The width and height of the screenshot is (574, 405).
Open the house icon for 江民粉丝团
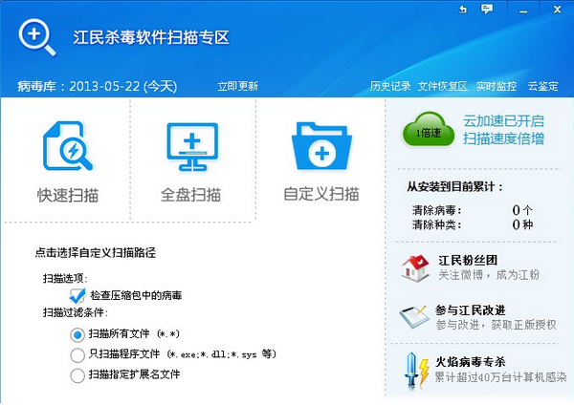tap(415, 268)
